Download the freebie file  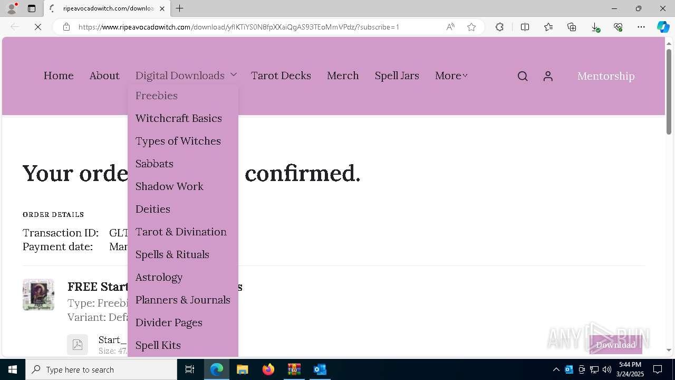pyautogui.click(x=615, y=345)
